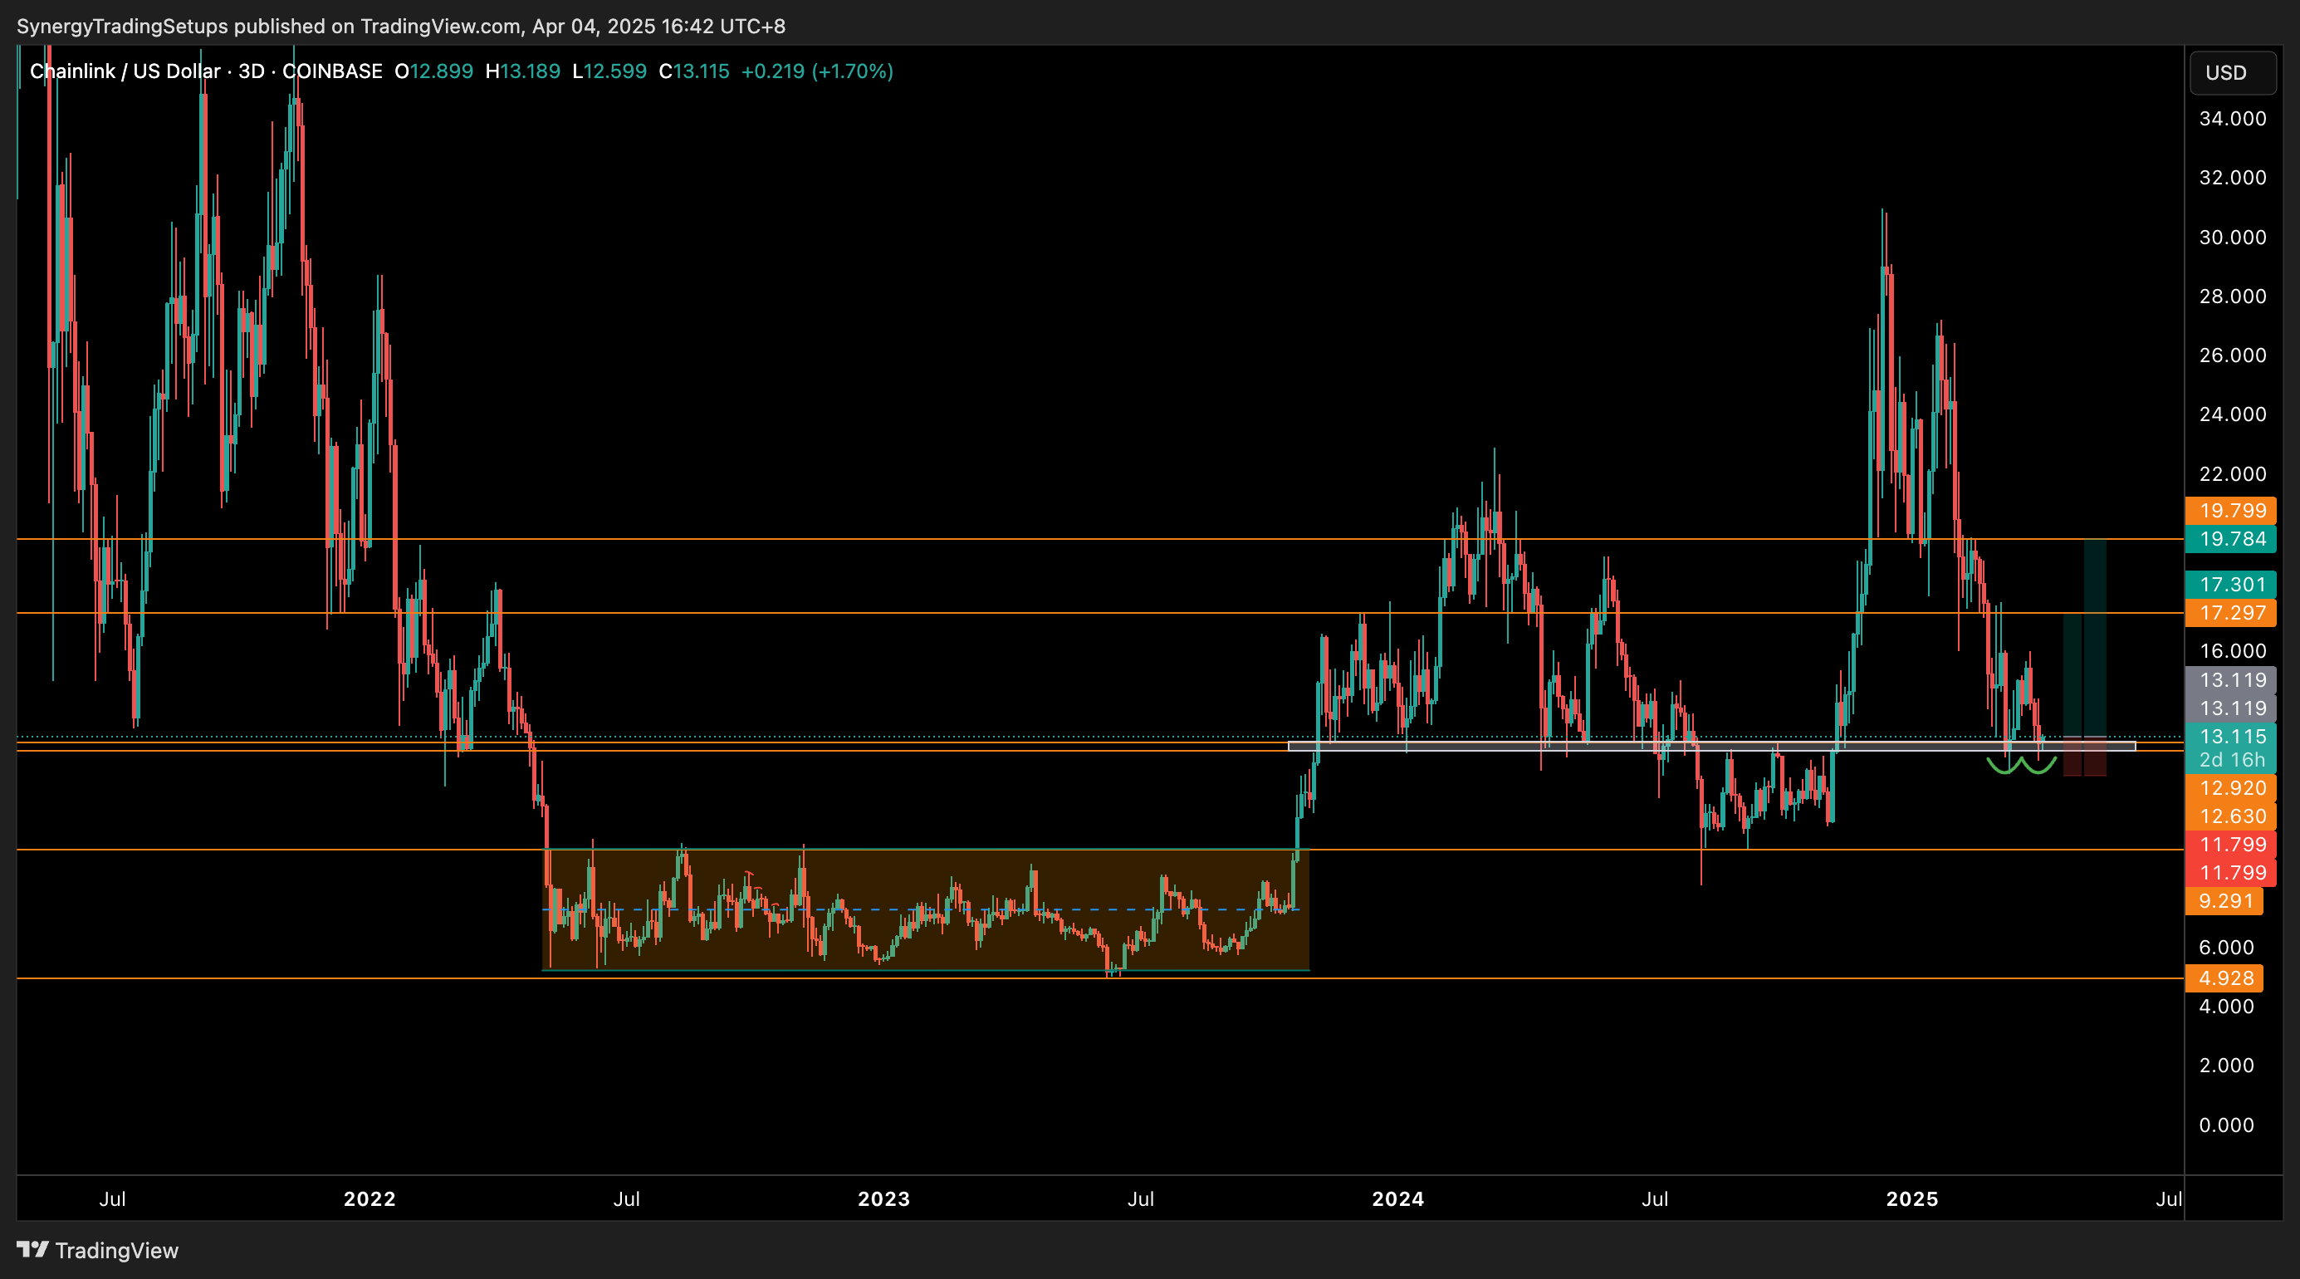
Task: Click the C13.115 close value in header
Action: pos(694,71)
